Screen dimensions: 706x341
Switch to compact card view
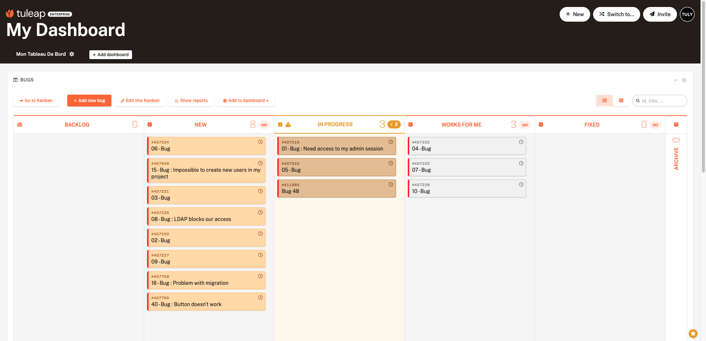click(605, 101)
